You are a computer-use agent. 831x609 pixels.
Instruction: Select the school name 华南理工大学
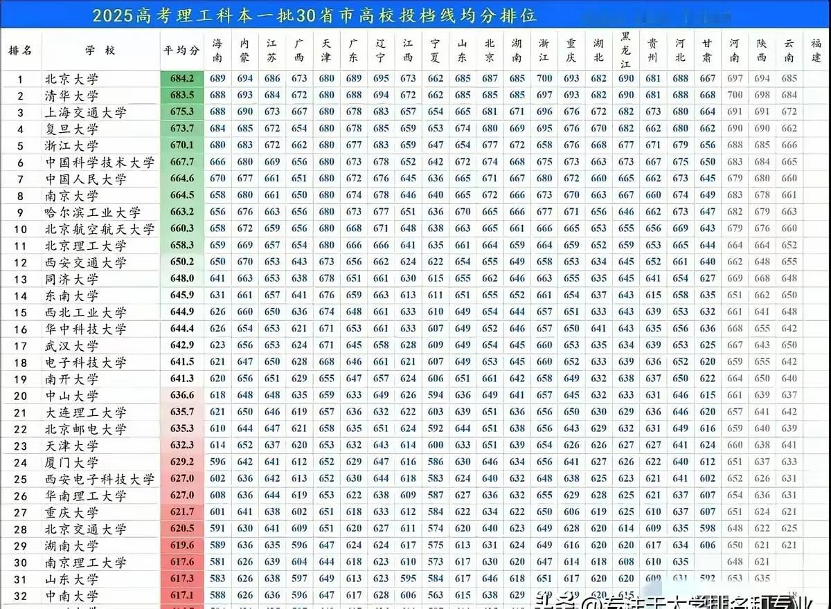coord(85,496)
